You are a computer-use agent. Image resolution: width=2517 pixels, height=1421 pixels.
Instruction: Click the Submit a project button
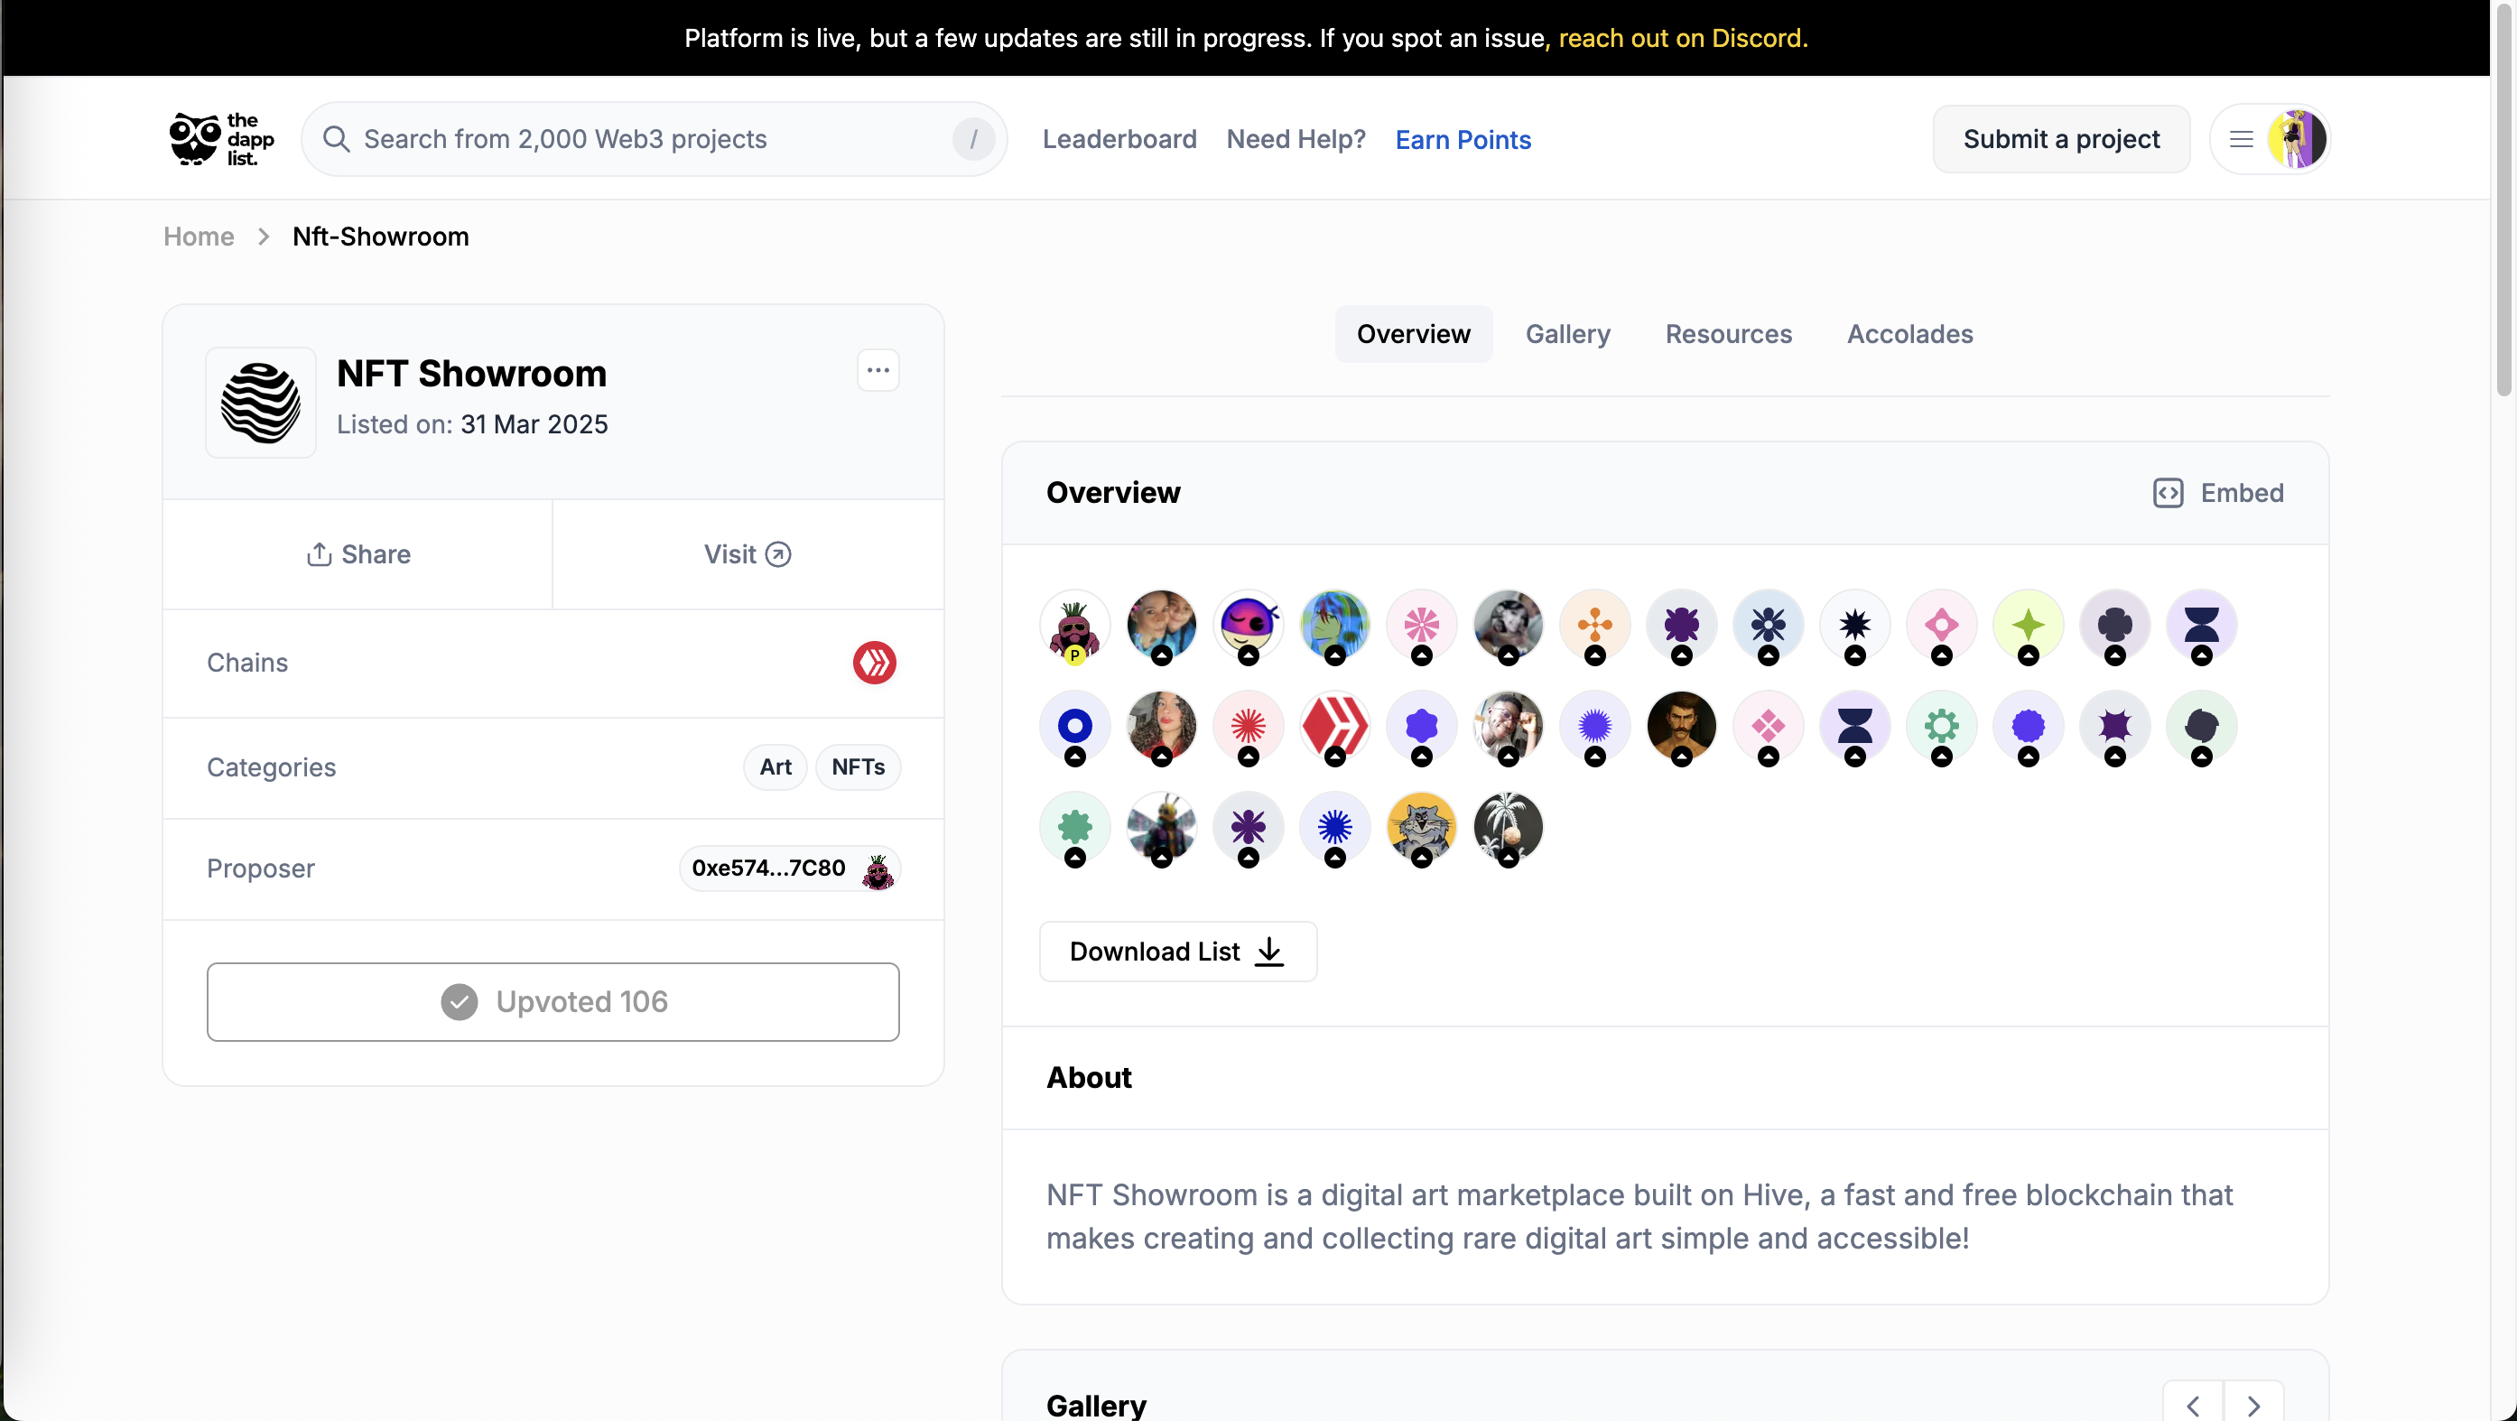2061,139
